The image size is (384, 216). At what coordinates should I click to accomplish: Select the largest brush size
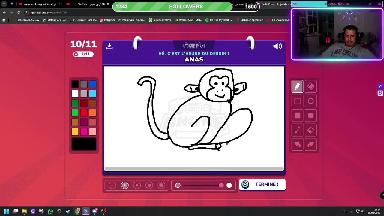coord(161,185)
